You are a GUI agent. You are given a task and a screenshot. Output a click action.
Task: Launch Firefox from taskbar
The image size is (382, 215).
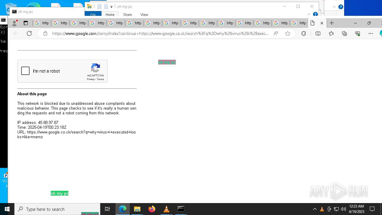pos(152,209)
